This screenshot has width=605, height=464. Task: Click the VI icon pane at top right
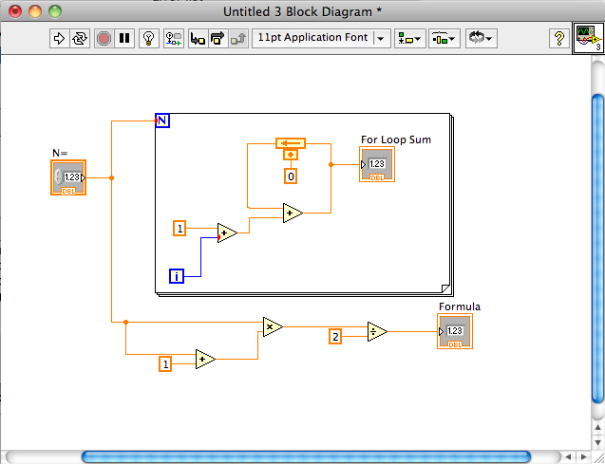[x=588, y=39]
